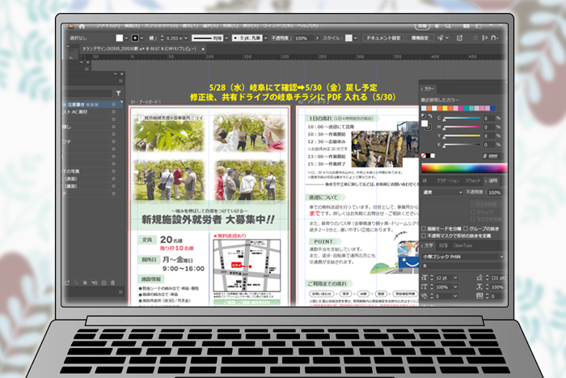Enable 描画モードを分離 checkbox

click(425, 228)
